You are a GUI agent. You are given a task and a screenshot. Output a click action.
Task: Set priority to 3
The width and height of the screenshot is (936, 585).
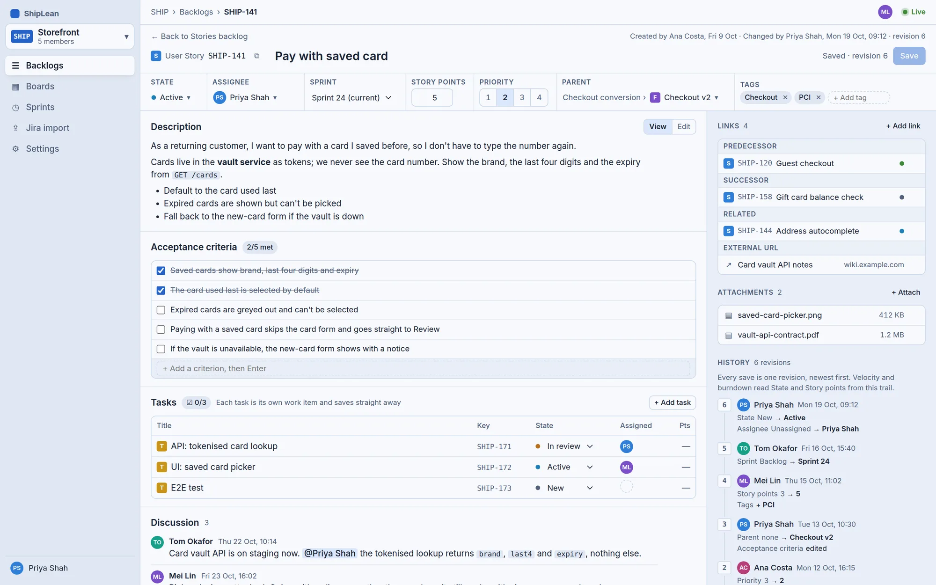click(x=522, y=98)
